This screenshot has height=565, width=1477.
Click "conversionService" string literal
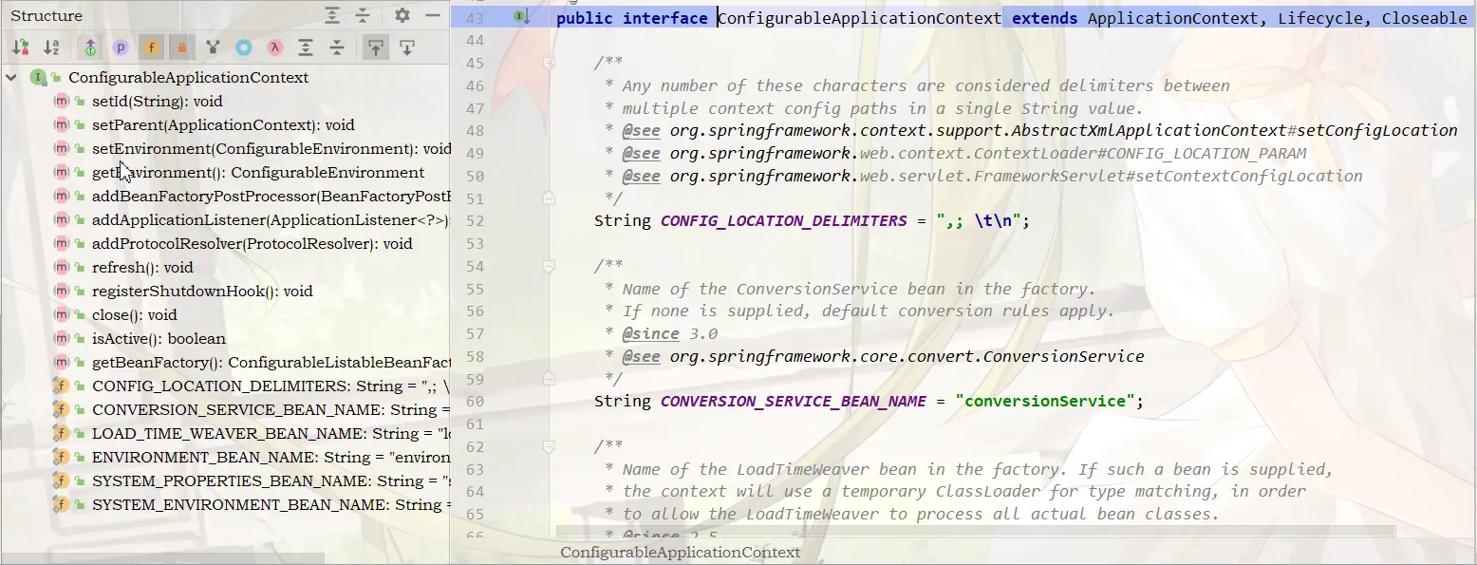coord(1045,401)
